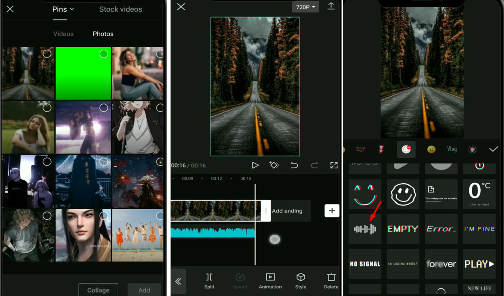Redo the last edit
Screen dimensions: 504x296
tap(314, 165)
